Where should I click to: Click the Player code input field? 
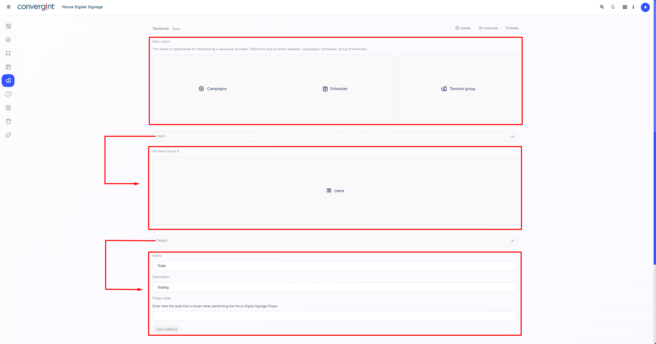pyautogui.click(x=335, y=316)
